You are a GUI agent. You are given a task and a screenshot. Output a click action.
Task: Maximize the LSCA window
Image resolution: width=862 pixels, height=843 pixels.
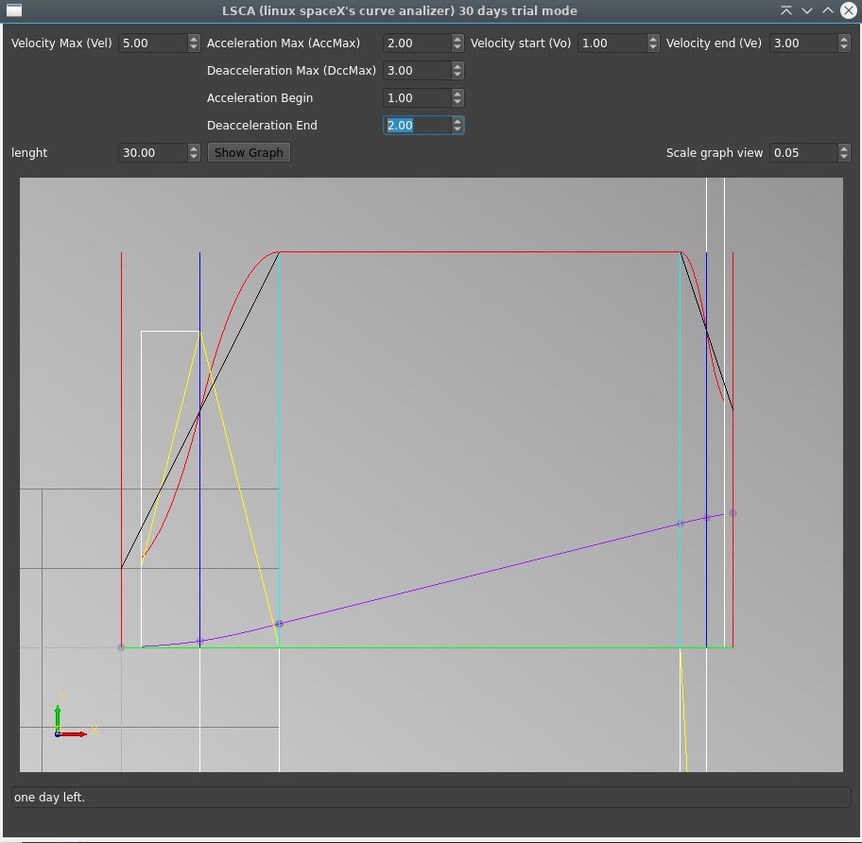[x=827, y=10]
